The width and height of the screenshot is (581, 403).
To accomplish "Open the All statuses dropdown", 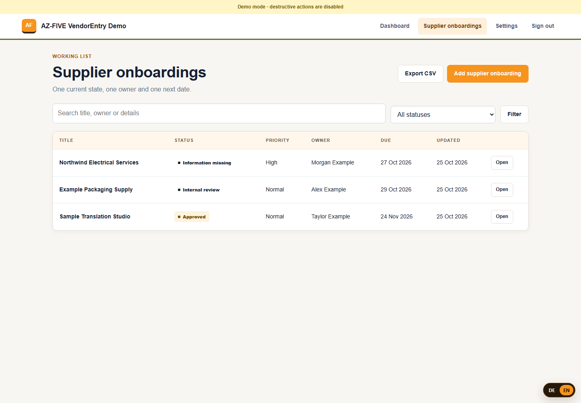I will pos(443,114).
